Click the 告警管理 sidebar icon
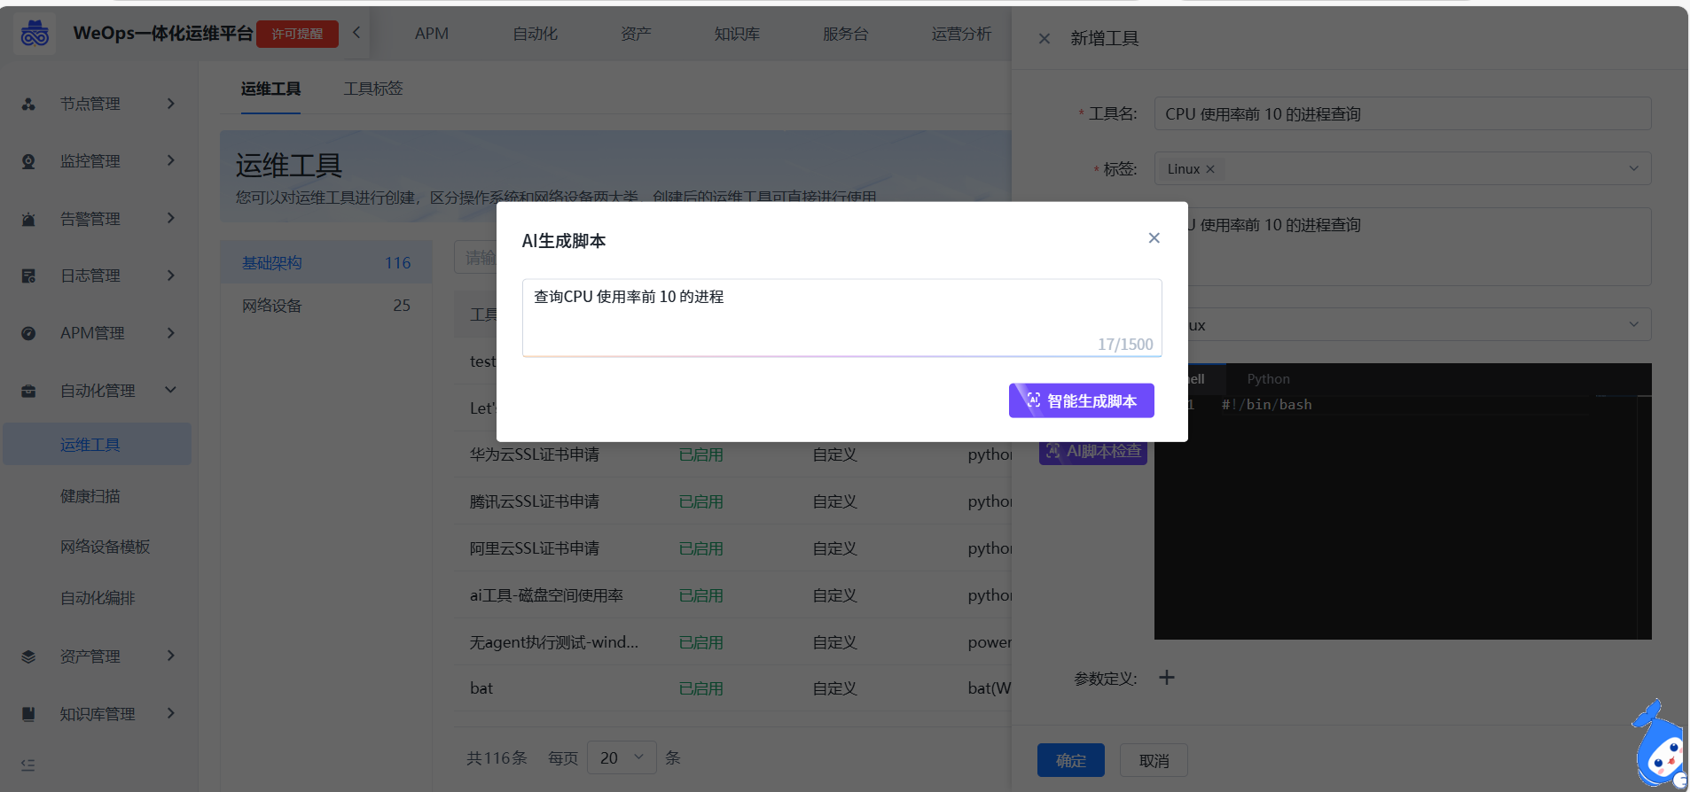 (x=28, y=219)
